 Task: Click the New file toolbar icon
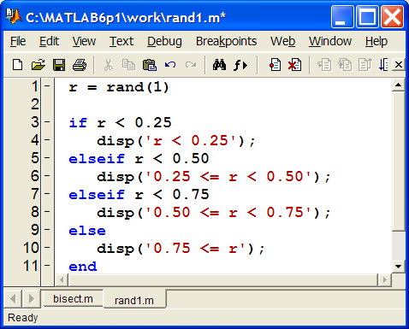[x=18, y=65]
